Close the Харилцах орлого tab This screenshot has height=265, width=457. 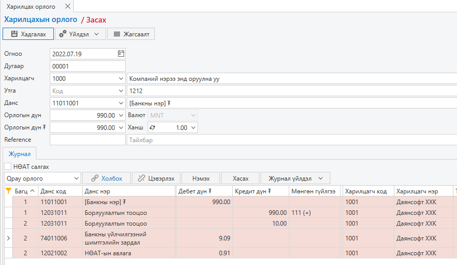pos(68,6)
